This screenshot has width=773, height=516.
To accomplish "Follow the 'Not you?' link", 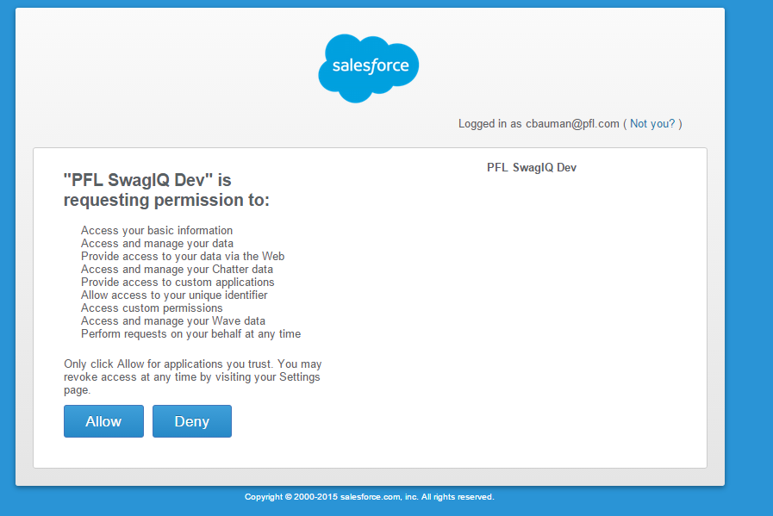I will click(652, 124).
